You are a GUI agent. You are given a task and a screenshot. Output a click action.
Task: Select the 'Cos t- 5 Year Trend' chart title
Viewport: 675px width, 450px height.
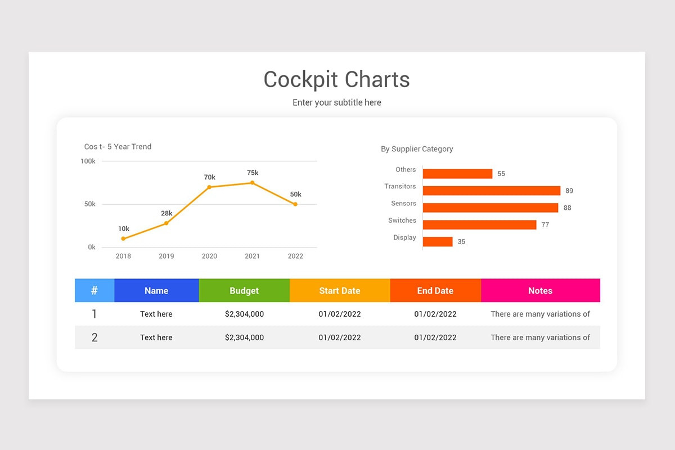click(x=118, y=147)
